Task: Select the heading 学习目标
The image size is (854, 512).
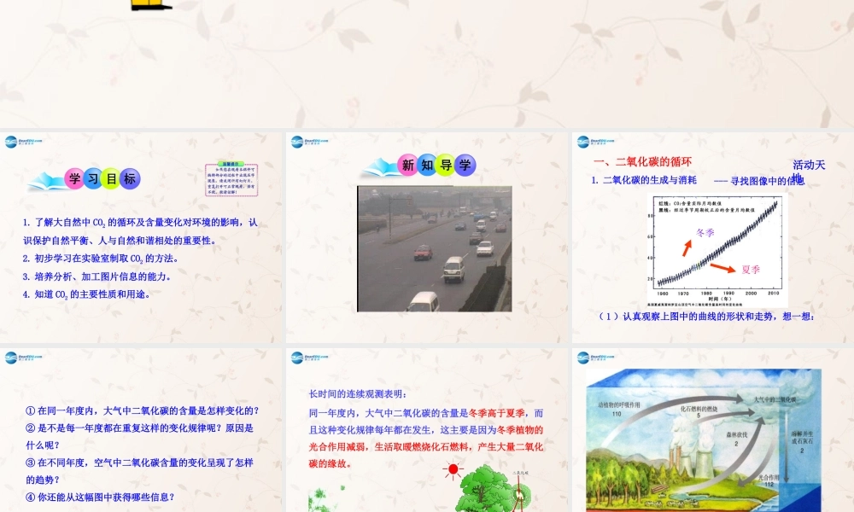Action: [102, 177]
